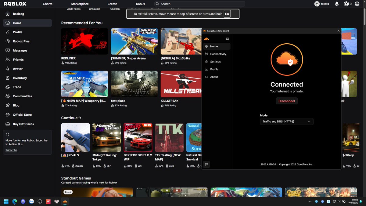Click the Cloudflare taskbar icon

[x=65, y=201]
